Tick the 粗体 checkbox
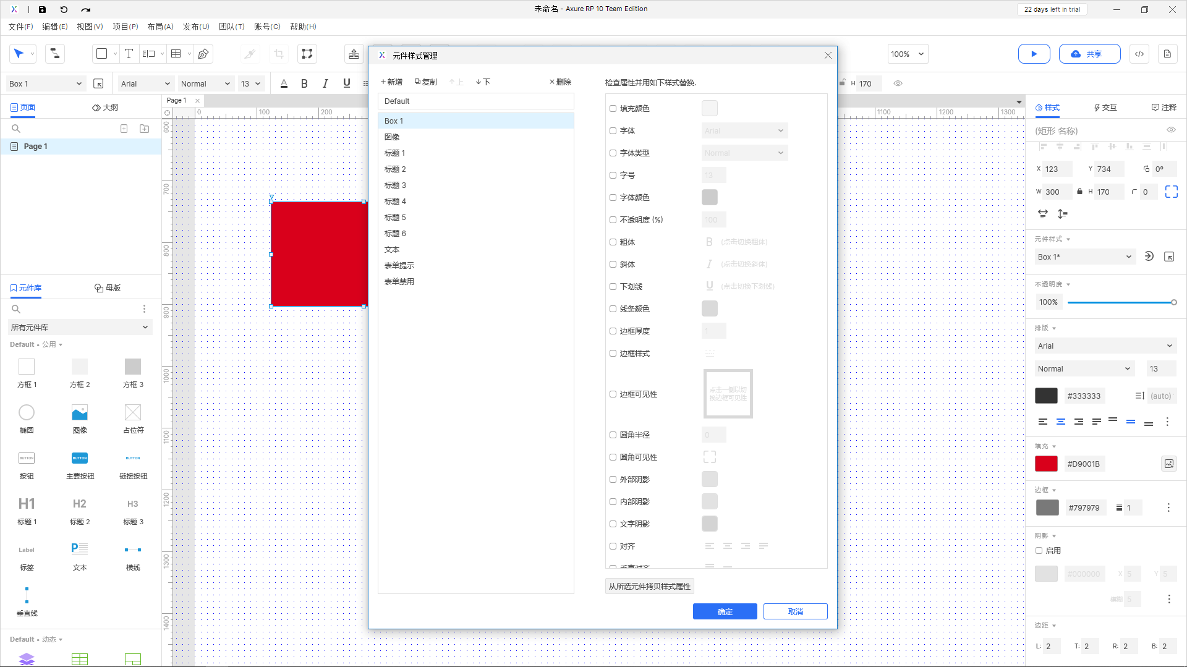Viewport: 1187px width, 667px height. 613,242
